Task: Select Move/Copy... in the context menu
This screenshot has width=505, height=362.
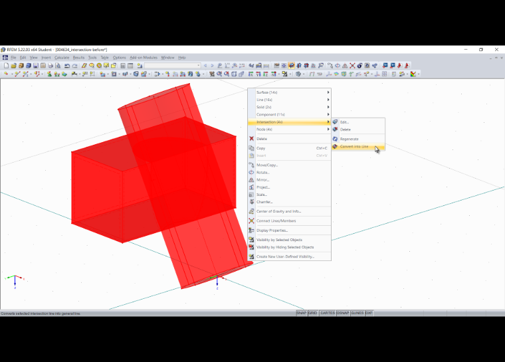Action: 289,165
